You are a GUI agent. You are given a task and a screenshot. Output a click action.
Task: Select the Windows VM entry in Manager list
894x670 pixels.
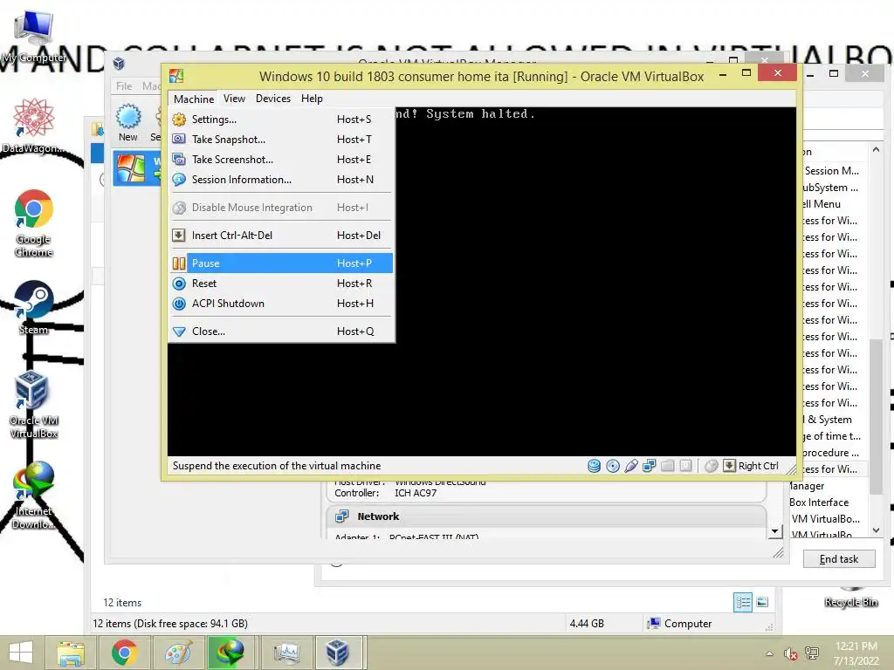coord(137,168)
